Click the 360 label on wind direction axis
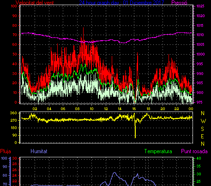Screen dimensions: 211x186 coord(13,113)
